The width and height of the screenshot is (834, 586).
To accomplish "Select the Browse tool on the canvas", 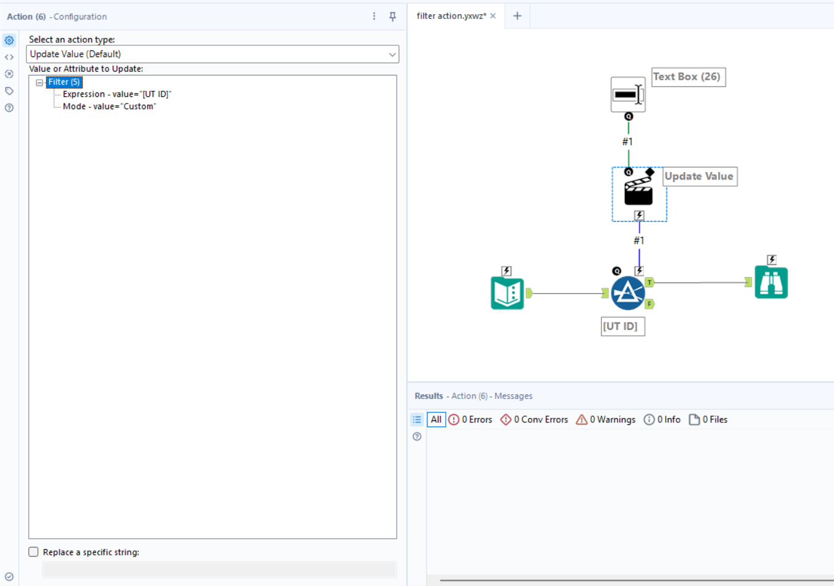I will (771, 282).
